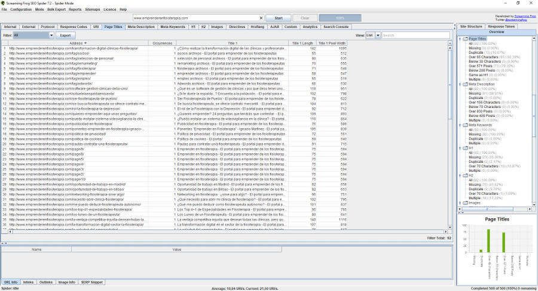Image resolution: width=538 pixels, height=291 pixels.
Task: Open the Inlinks bottom tab
Action: pos(28,283)
